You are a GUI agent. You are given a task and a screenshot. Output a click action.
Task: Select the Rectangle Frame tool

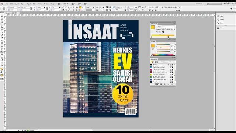(2, 41)
